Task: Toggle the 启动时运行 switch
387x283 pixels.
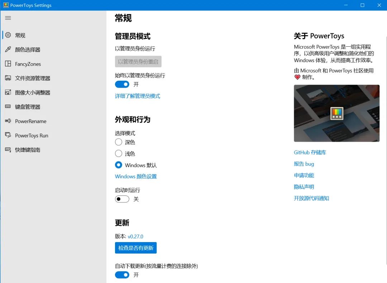Action: point(122,199)
